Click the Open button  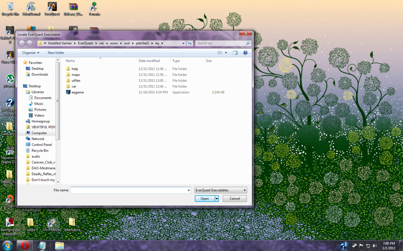coord(205,198)
